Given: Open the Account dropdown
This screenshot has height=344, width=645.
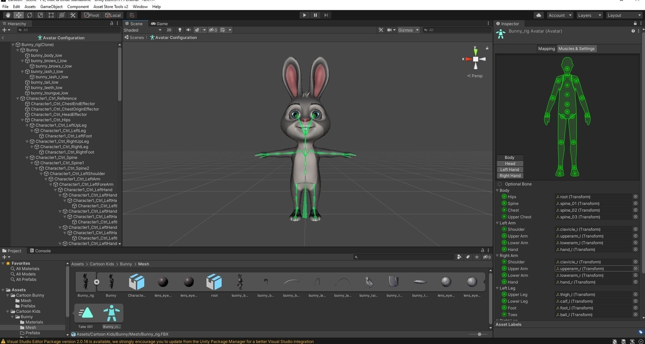Looking at the screenshot, I should [560, 15].
